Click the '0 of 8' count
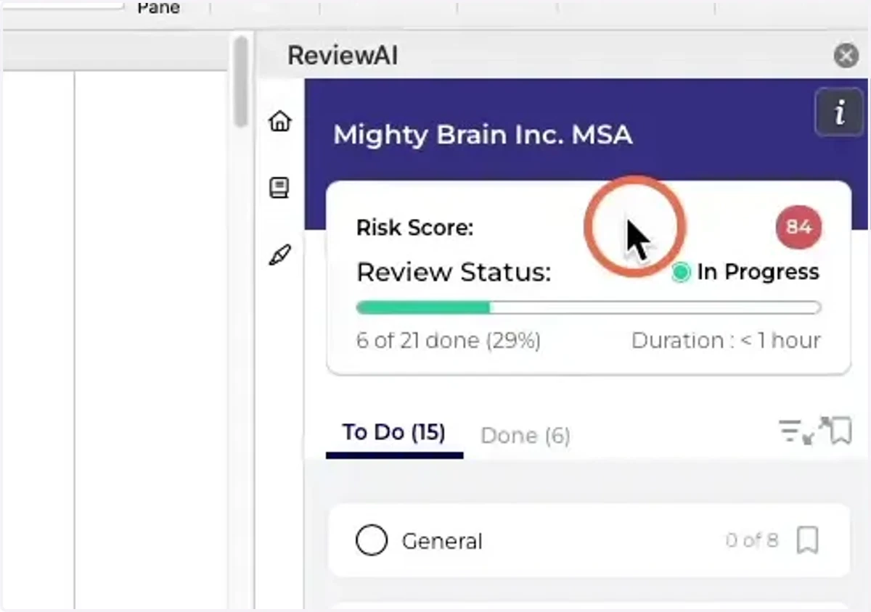 [752, 540]
